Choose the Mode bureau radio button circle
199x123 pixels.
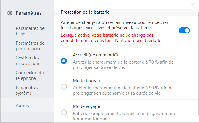(x=64, y=87)
